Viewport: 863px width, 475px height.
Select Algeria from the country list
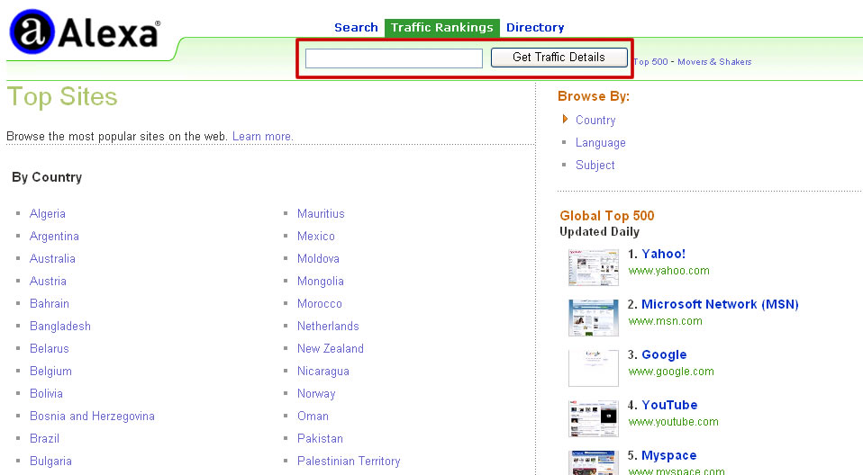tap(48, 214)
